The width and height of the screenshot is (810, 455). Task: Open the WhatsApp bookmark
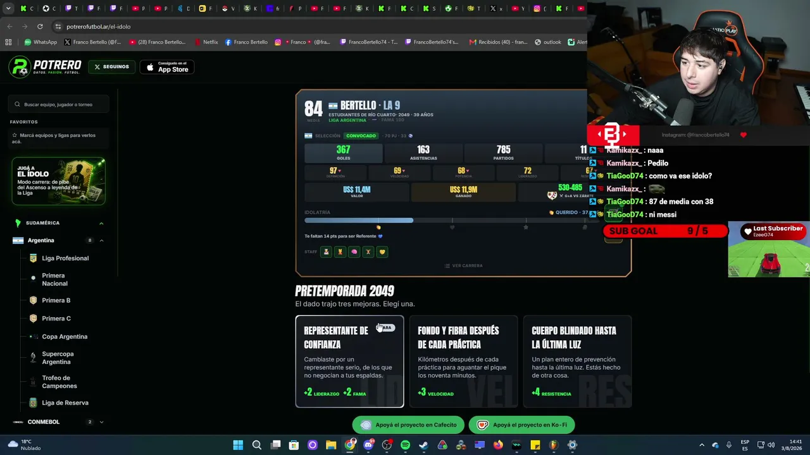(40, 42)
